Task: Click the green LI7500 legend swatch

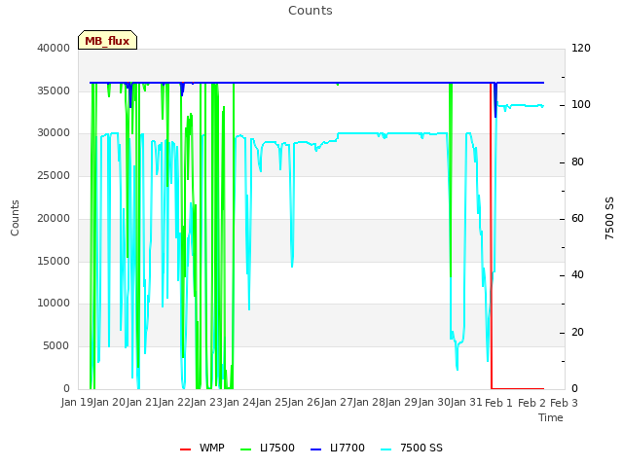Action: (246, 449)
